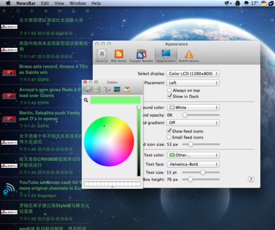Toggle the Show feed icons checkbox
Image resolution: width=275 pixels, height=230 pixels.
coord(169,131)
